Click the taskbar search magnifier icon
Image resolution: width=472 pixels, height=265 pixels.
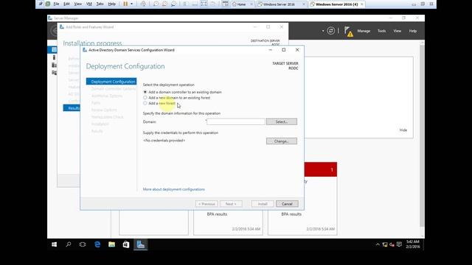pos(69,244)
